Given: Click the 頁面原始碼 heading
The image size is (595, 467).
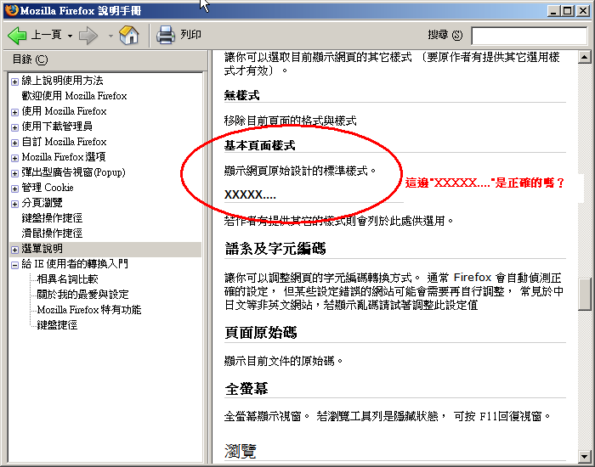Looking at the screenshot, I should point(261,333).
